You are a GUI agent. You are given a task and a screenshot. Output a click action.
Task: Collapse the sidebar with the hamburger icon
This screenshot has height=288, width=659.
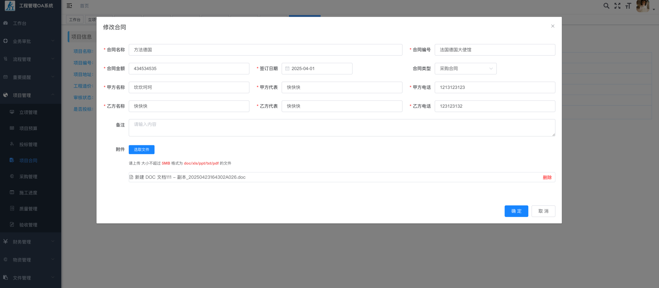click(x=69, y=6)
